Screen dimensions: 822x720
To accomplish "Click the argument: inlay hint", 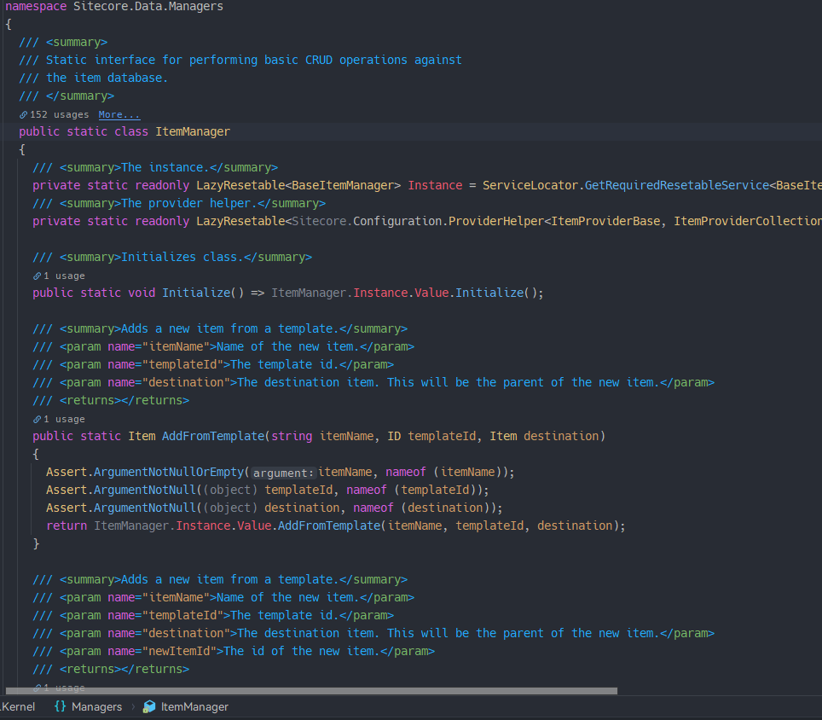I will [x=283, y=473].
